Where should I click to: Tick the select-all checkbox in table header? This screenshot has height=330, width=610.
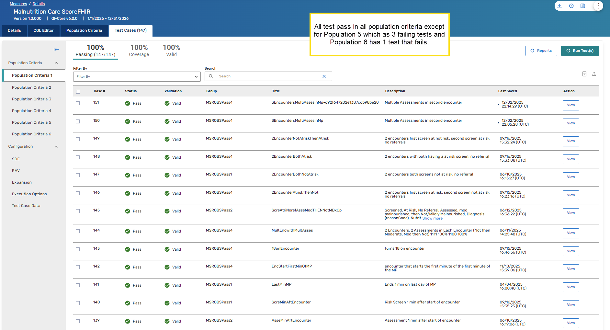(x=78, y=92)
